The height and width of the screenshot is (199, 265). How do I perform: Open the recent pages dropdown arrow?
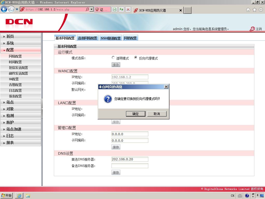click(17, 9)
